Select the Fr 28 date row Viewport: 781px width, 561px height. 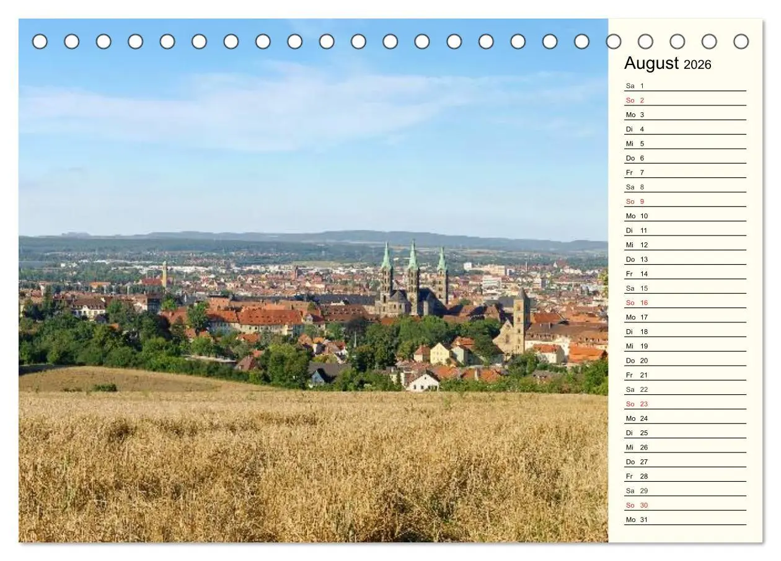tap(685, 476)
